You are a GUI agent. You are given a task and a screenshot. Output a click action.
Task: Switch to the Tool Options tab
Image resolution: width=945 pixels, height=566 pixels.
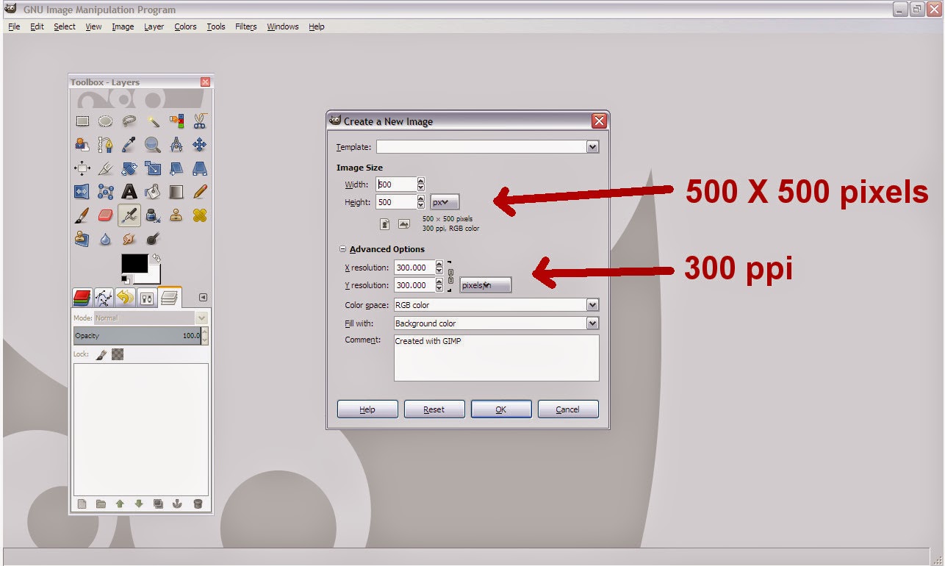pyautogui.click(x=147, y=298)
